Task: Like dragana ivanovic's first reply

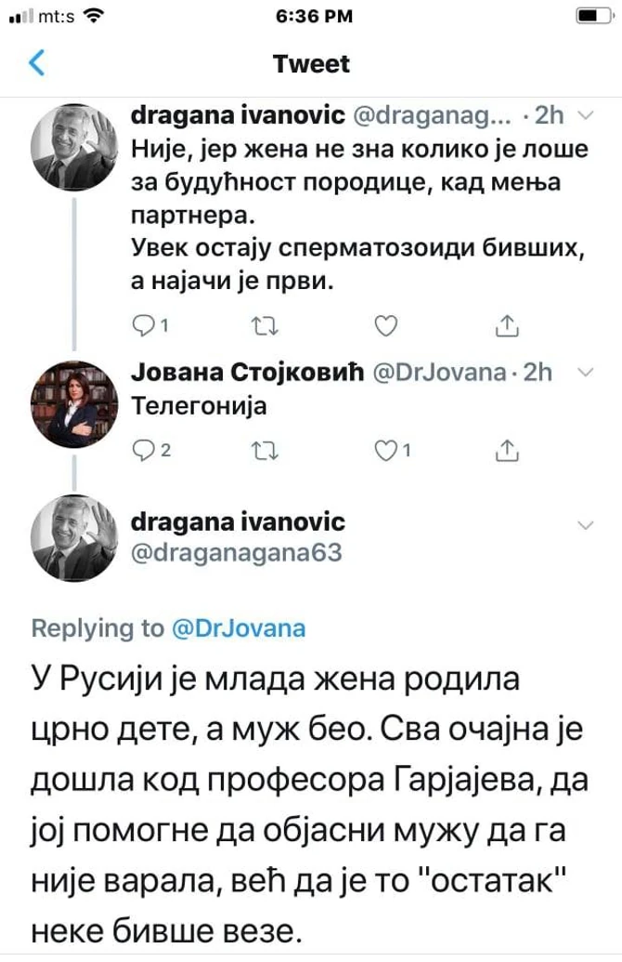Action: click(386, 325)
